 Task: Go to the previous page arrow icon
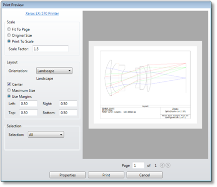point(162,165)
